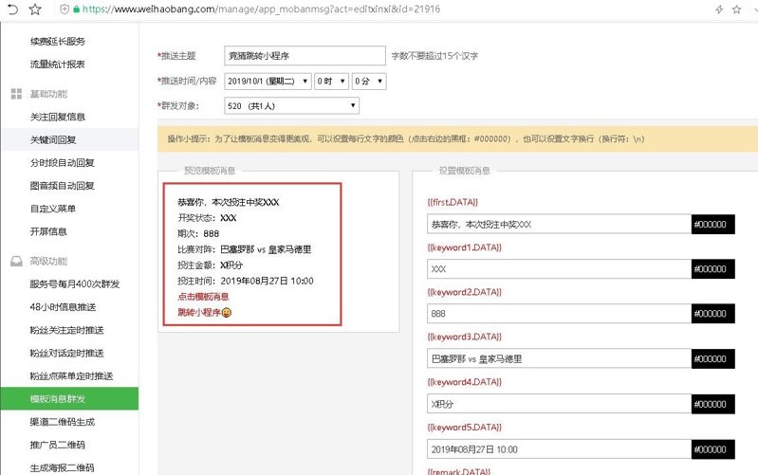This screenshot has height=475, width=758.
Task: Click the keyword1.DATA input with XXX
Action: [x=560, y=269]
